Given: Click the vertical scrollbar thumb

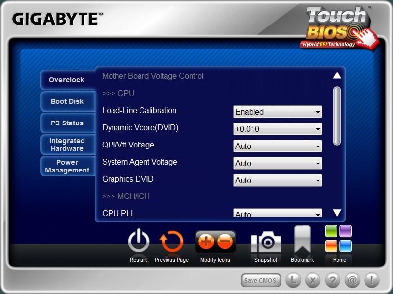Looking at the screenshot, I should click(x=337, y=116).
